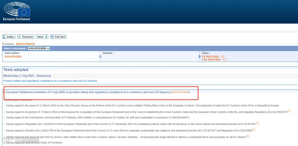Screen dimensions: 298x146
Task: Click the paragraph about 13 March 2024 position
Action: (x=147, y=112)
